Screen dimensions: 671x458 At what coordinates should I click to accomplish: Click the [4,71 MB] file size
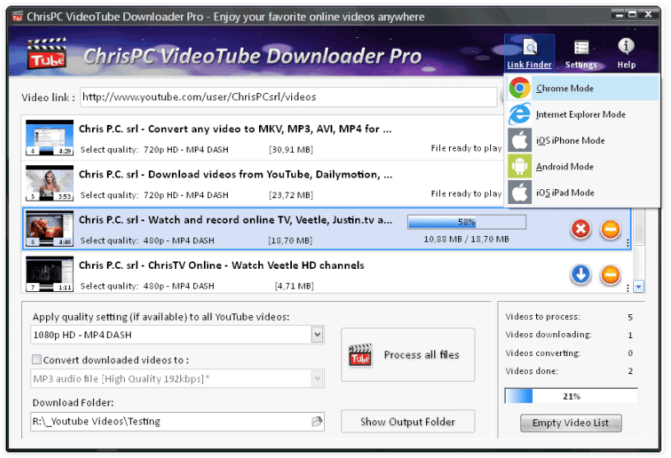pos(294,286)
